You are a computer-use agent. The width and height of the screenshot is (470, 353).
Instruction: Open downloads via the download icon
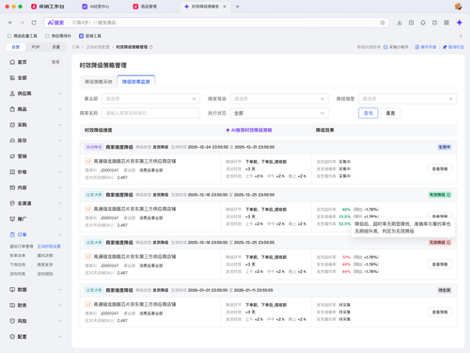pyautogui.click(x=399, y=23)
